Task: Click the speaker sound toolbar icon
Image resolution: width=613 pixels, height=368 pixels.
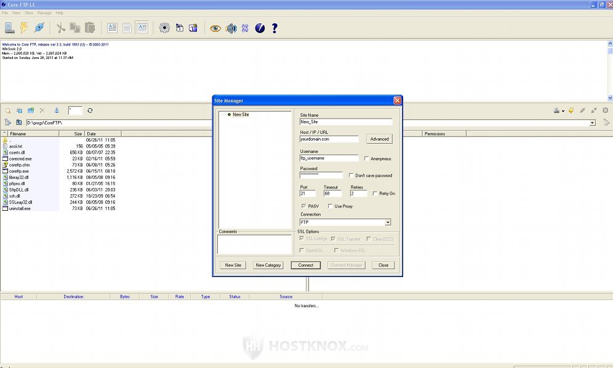Action: pos(231,28)
